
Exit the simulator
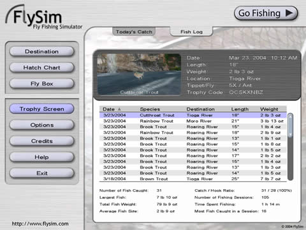pos(42,173)
